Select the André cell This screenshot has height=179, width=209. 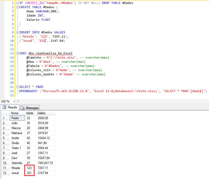[x=17, y=138]
